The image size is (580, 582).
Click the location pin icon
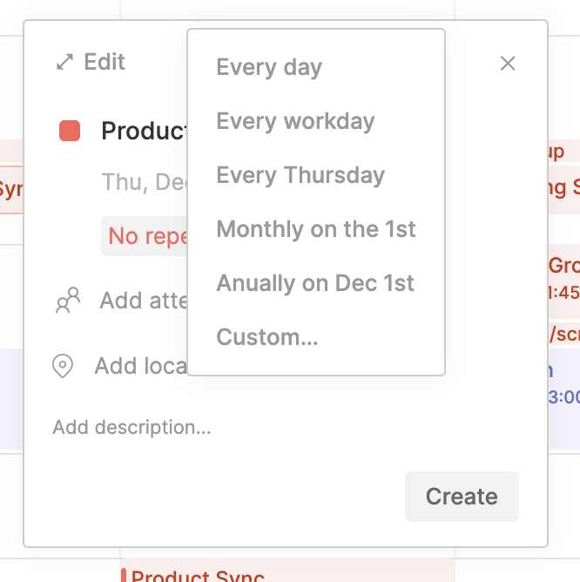click(x=63, y=366)
